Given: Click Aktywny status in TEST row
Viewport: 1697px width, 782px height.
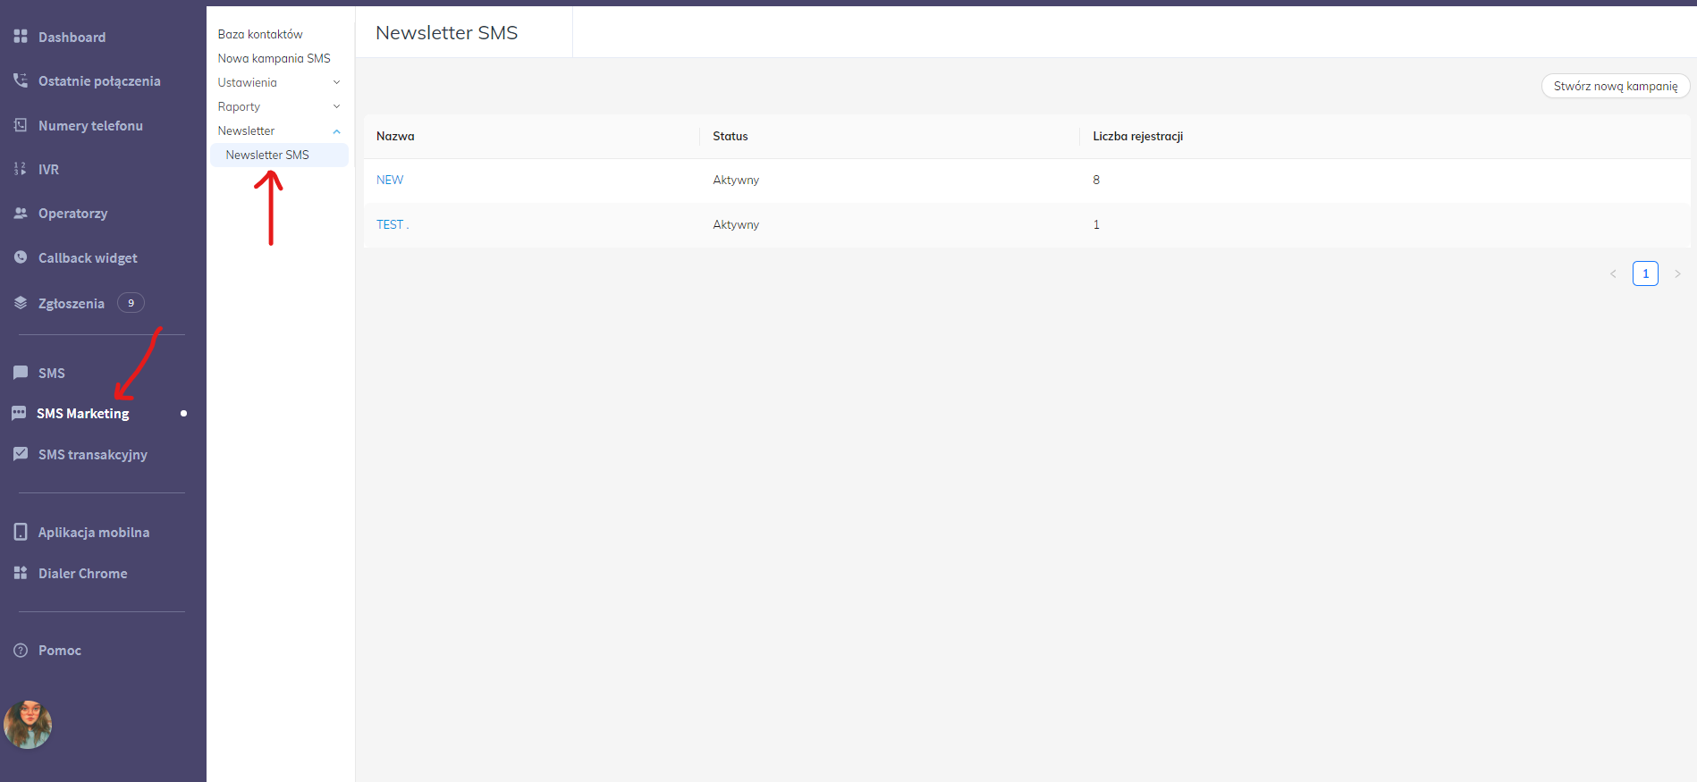Looking at the screenshot, I should pyautogui.click(x=736, y=224).
